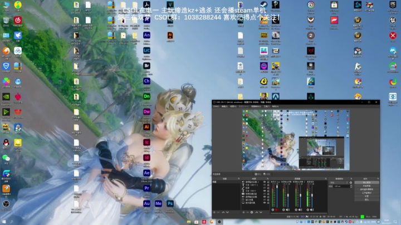
Task: Open the Adobe Dimension (Dn) desktop shortcut
Action: coord(146,97)
